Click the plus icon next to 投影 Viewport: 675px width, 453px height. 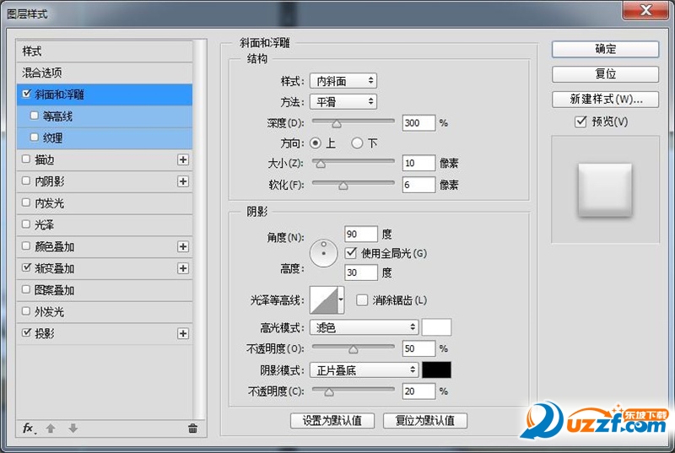(x=182, y=334)
